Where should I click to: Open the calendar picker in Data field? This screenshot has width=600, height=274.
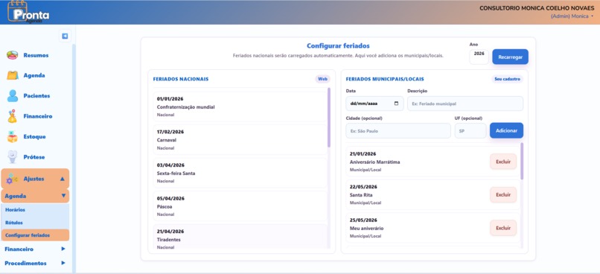click(x=396, y=103)
